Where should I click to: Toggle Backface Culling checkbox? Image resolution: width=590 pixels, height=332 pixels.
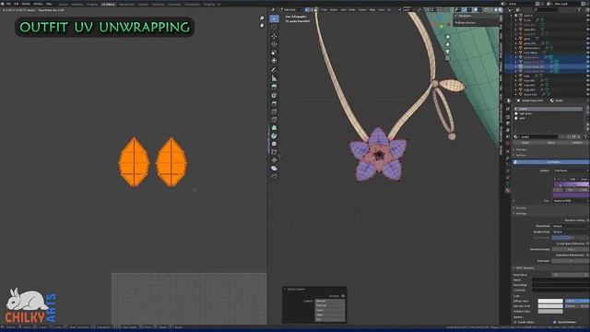tap(588, 220)
